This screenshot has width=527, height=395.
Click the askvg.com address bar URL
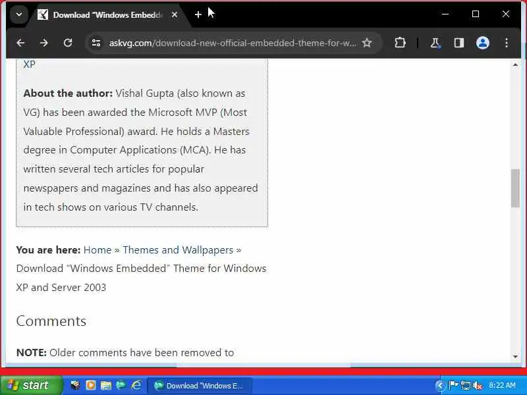[x=233, y=43]
